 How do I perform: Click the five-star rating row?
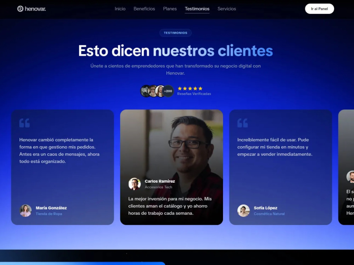190,89
